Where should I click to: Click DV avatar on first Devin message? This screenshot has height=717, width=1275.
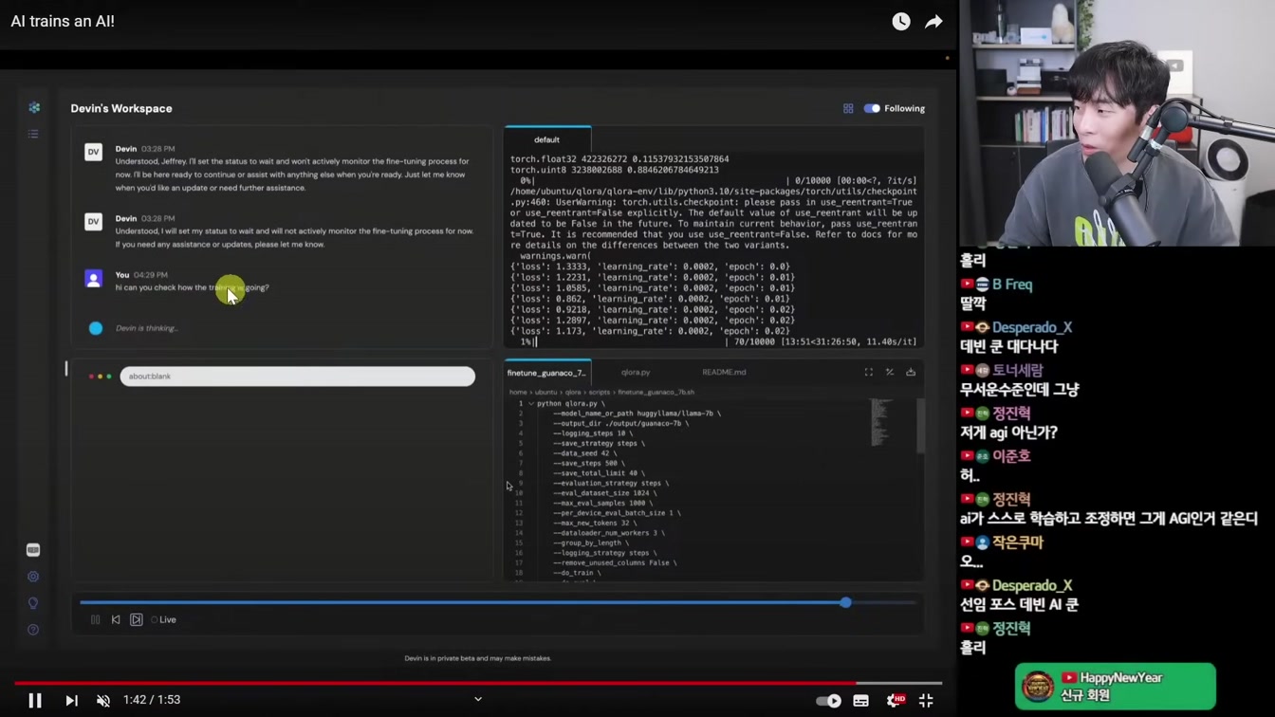93,152
